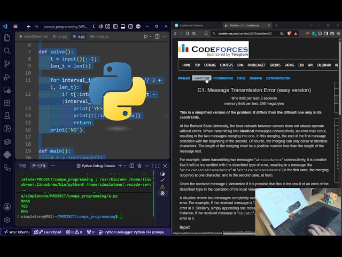The image size is (342, 257).
Task: Open the browser zoom magnifier icon
Action: (282, 33)
